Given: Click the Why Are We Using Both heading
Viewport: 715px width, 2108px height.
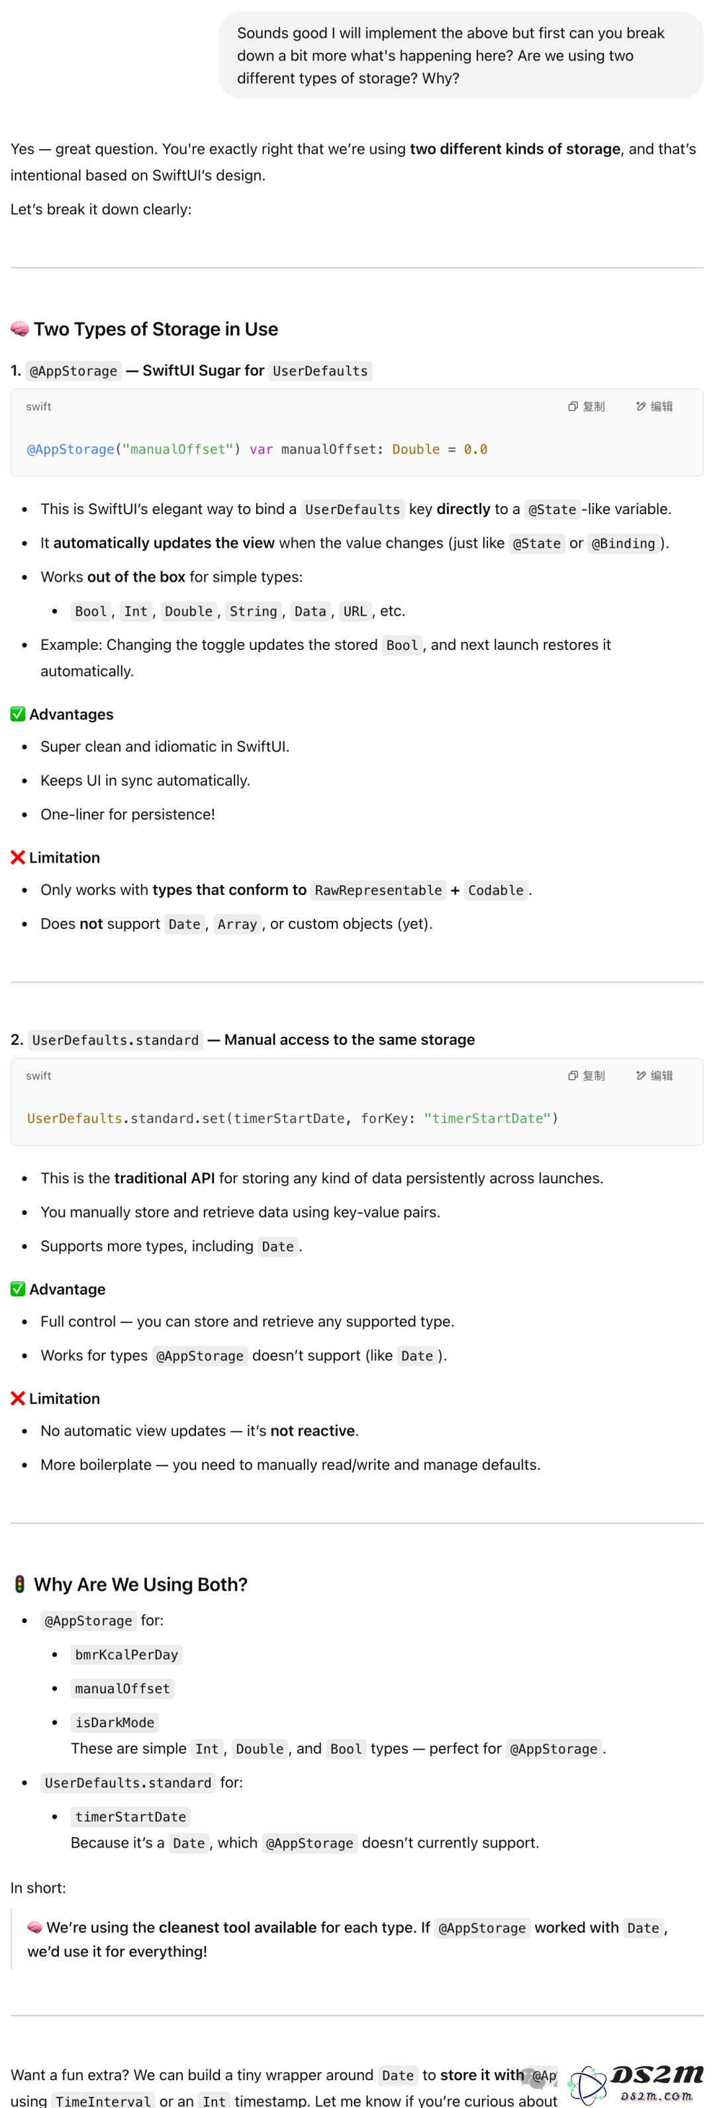Looking at the screenshot, I should pos(141,1584).
